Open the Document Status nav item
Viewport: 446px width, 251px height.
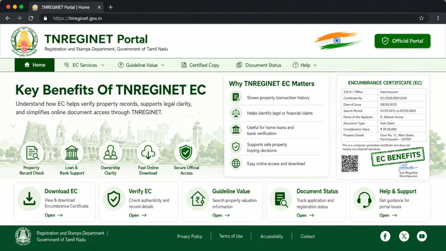pos(259,65)
